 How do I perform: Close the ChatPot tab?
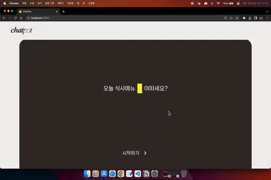tap(57, 12)
